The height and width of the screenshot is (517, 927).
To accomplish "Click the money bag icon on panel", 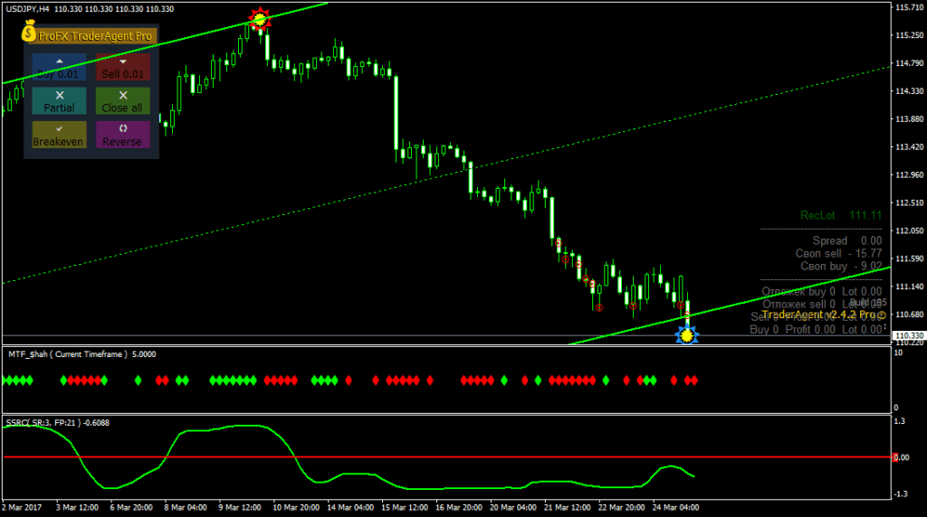I will click(x=28, y=31).
